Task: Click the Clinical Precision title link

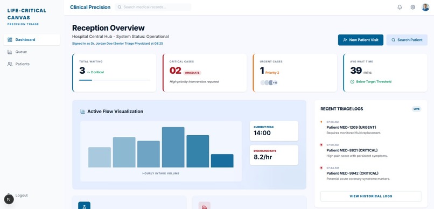Action: (x=90, y=7)
